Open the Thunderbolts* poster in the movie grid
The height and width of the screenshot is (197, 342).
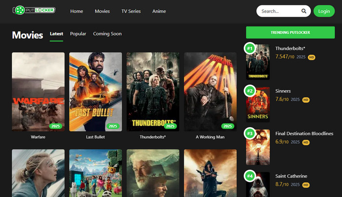(x=153, y=91)
